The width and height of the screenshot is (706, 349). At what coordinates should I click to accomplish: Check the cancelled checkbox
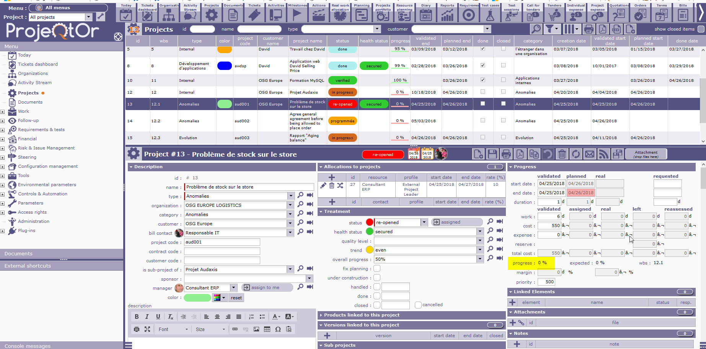(418, 305)
